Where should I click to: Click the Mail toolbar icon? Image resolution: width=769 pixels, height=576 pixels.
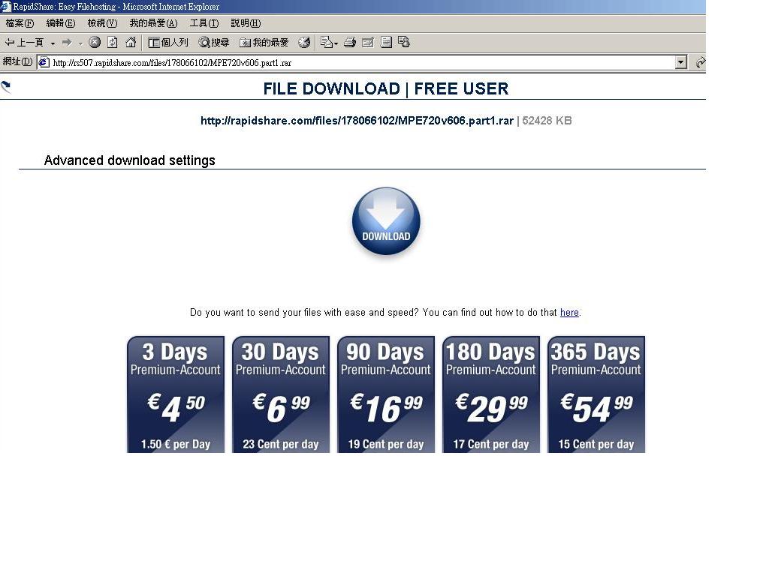click(326, 43)
